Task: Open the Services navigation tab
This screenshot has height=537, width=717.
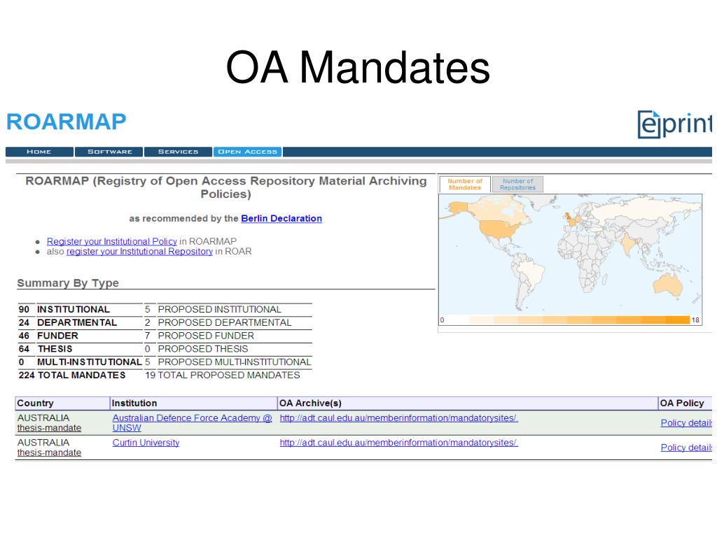Action: (x=178, y=152)
